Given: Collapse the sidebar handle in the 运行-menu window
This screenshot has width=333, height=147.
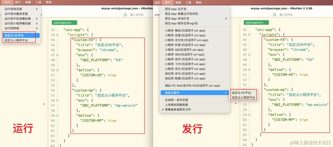Looking at the screenshot, I should click(49, 116).
